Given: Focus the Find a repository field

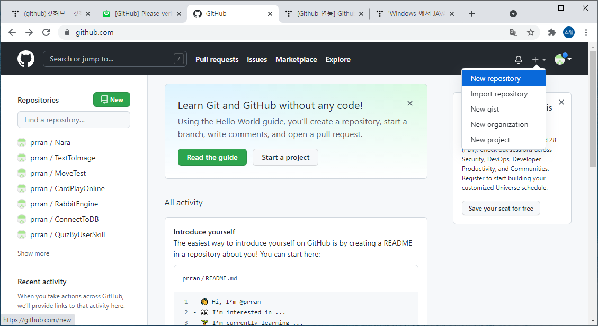Looking at the screenshot, I should (x=74, y=120).
